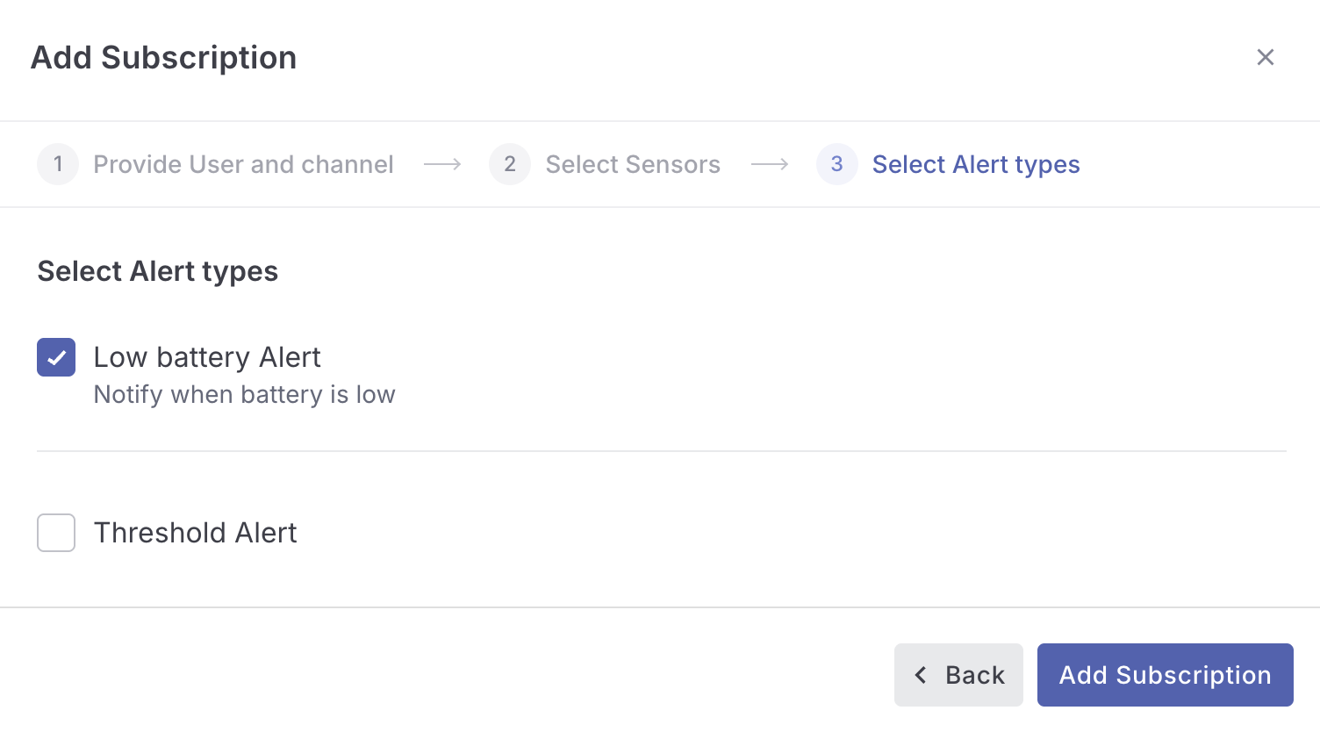This screenshot has width=1320, height=732.
Task: Click the arrow between steps 1 and 2
Action: (x=442, y=164)
